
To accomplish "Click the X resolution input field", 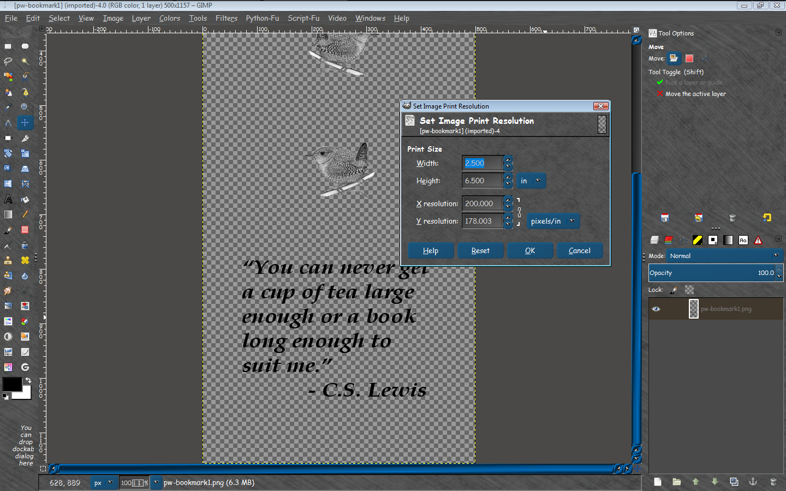I will [x=483, y=203].
